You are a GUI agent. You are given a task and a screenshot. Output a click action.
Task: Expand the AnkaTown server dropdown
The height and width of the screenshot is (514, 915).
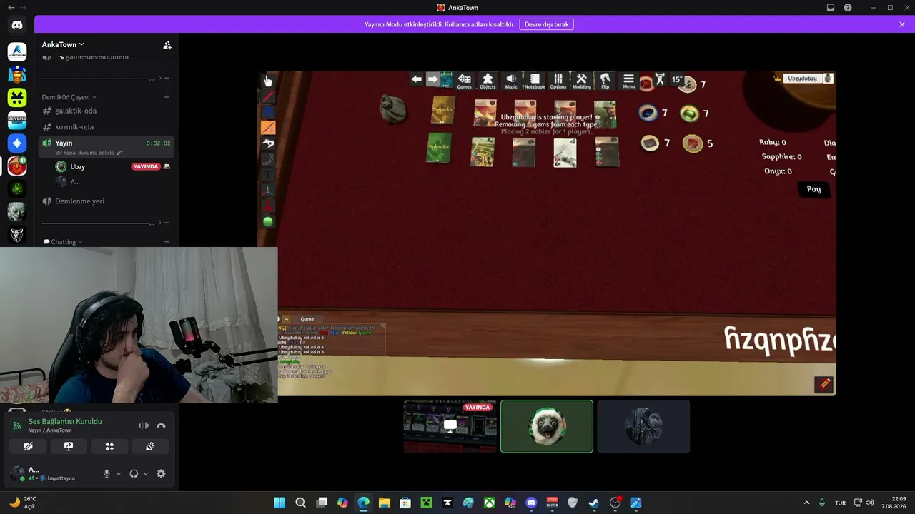(63, 44)
